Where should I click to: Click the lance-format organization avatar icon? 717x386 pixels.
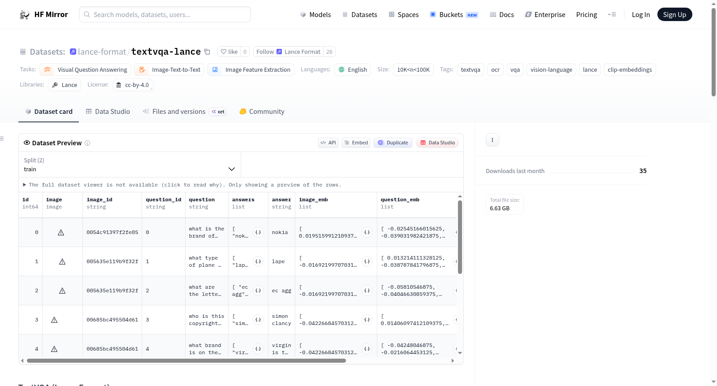(73, 52)
